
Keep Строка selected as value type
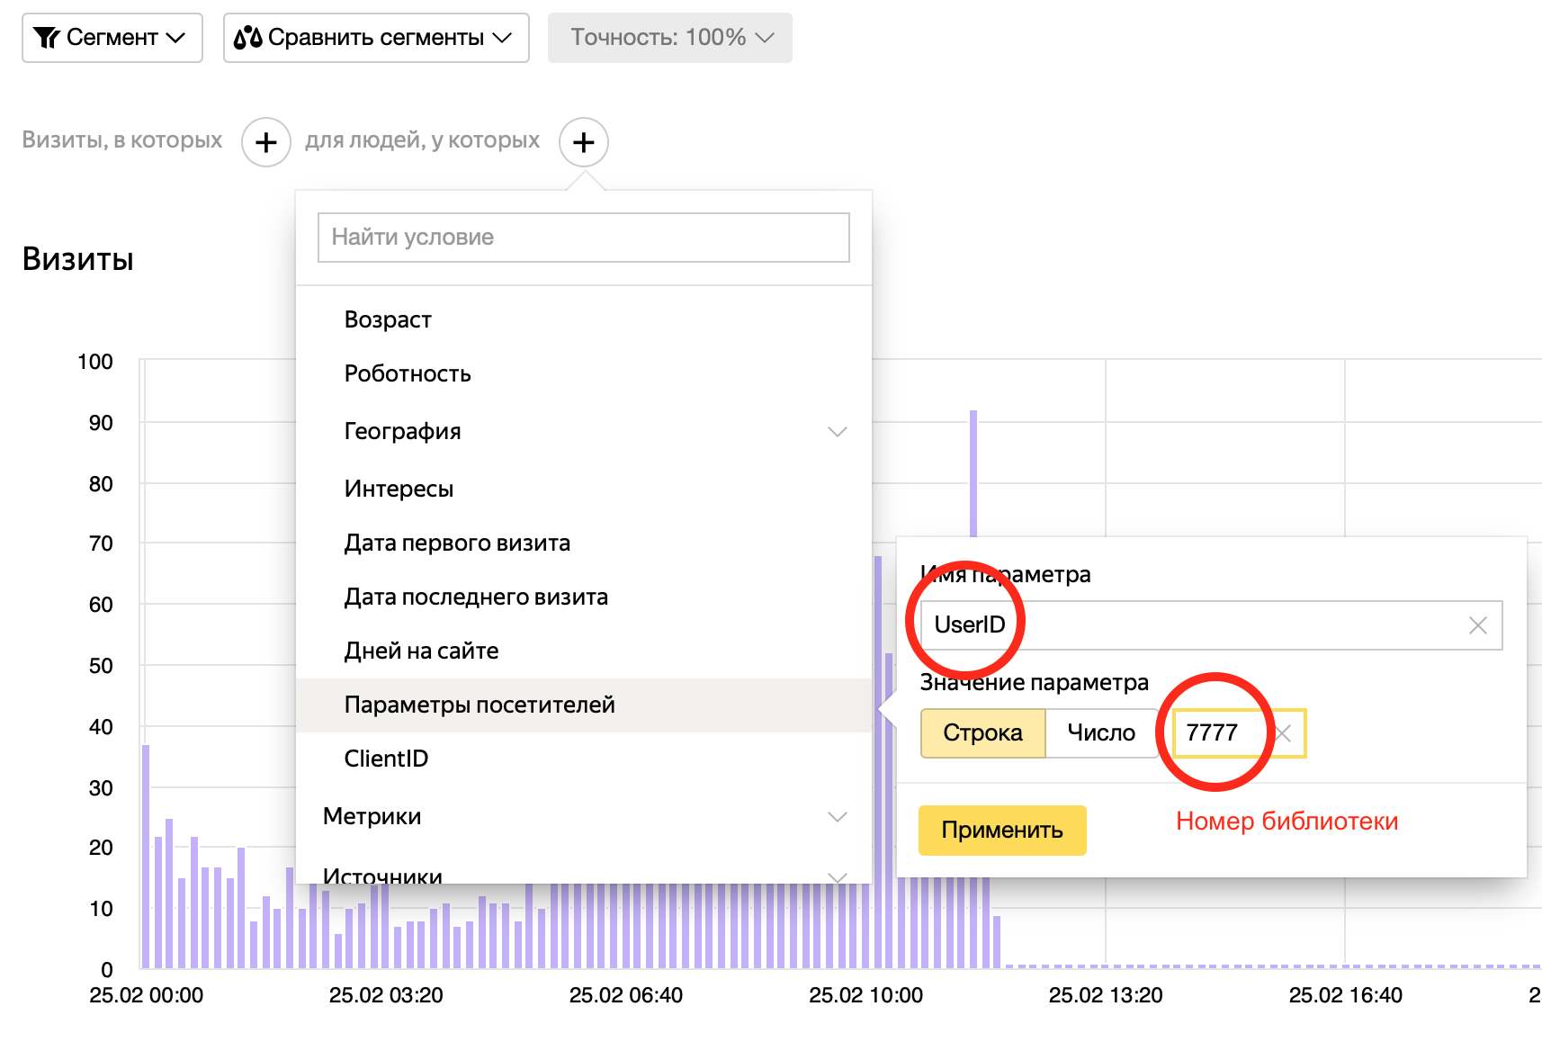(x=982, y=733)
